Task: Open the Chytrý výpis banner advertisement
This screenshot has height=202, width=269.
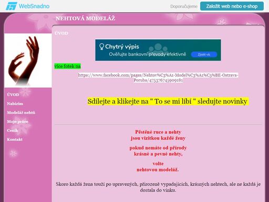Action: point(158,50)
